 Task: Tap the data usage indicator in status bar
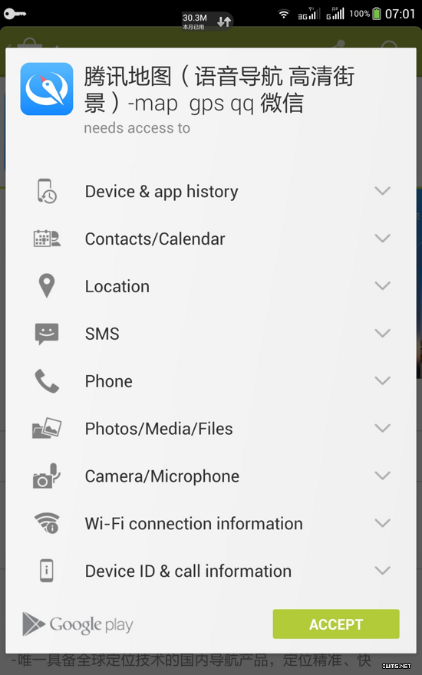point(207,21)
